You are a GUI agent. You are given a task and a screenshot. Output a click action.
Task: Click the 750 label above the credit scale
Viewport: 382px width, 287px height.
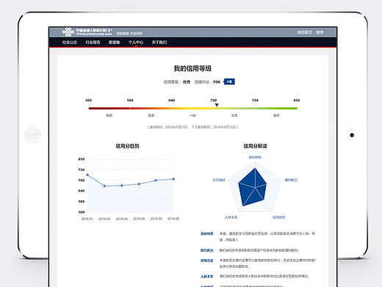point(255,100)
